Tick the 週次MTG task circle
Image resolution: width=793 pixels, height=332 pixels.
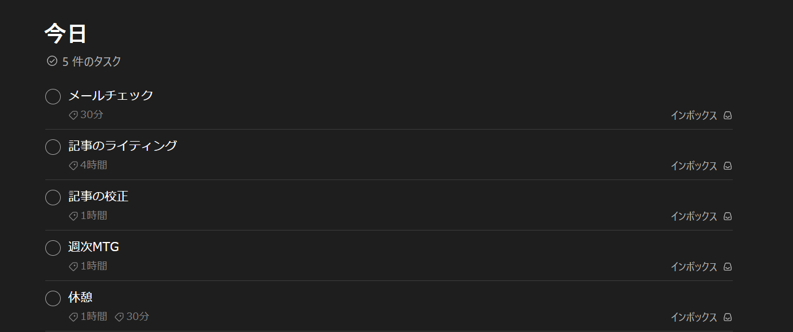tap(53, 248)
